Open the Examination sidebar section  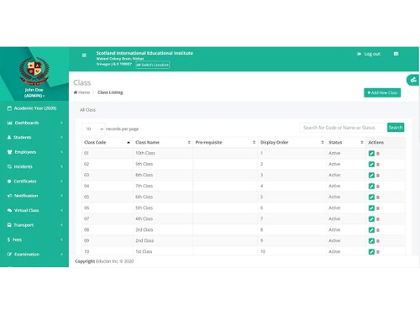click(x=34, y=254)
